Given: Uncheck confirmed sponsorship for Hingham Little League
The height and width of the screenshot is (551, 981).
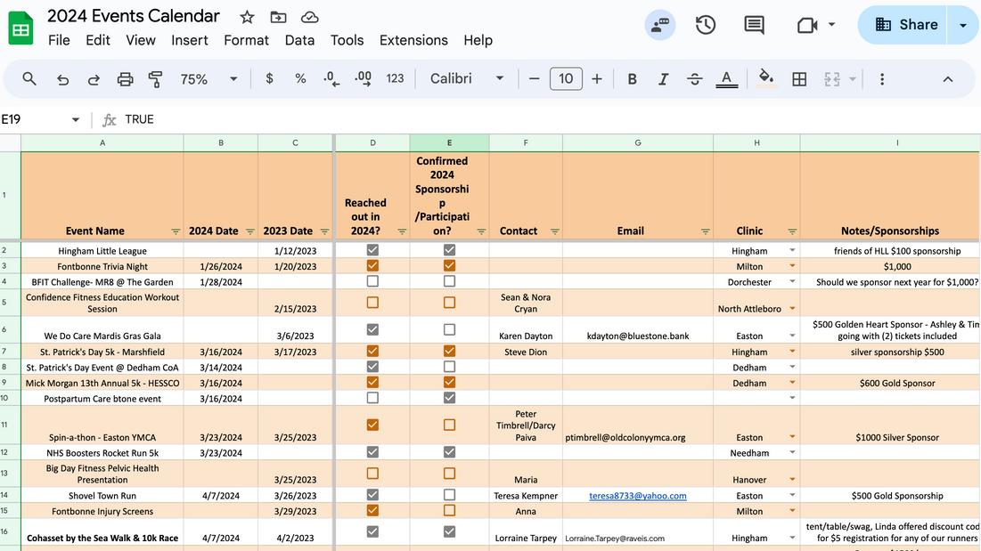Looking at the screenshot, I should (449, 251).
